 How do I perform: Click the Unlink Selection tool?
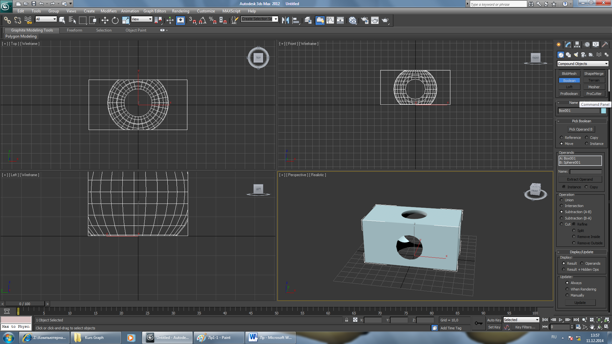tap(18, 20)
